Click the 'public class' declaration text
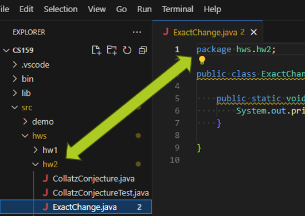This screenshot has width=305, height=216. 226,74
